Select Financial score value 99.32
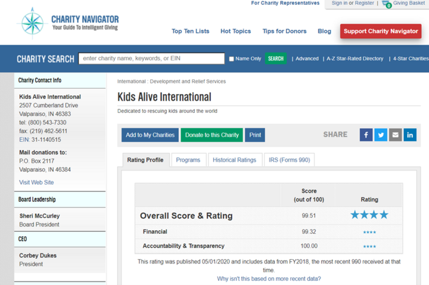The image size is (429, 285). click(309, 231)
